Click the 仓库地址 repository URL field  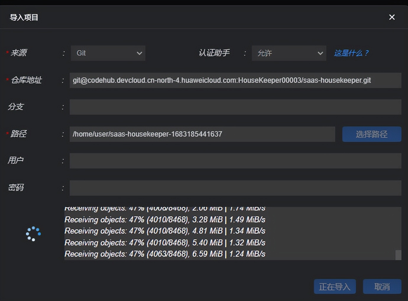235,80
